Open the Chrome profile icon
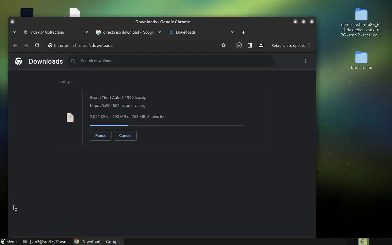 (x=261, y=45)
